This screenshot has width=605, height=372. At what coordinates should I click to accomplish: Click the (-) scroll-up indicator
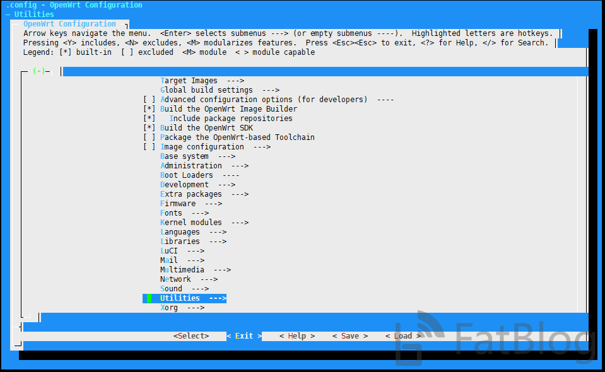(39, 71)
